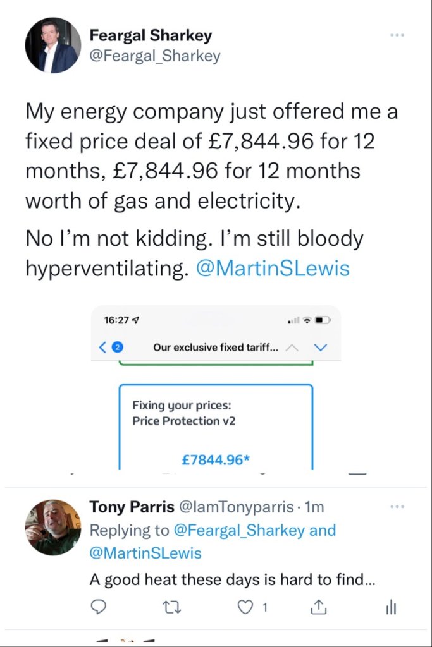Image resolution: width=432 pixels, height=647 pixels.
Task: Open the Feargal Sharkey display name
Action: point(151,35)
